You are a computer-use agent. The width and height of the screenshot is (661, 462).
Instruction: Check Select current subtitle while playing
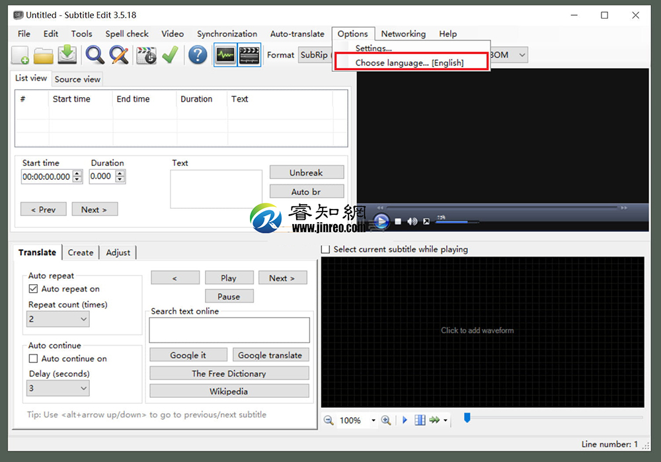click(325, 250)
